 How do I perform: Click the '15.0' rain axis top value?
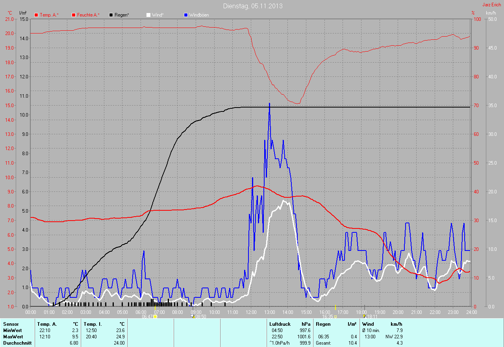[23, 19]
